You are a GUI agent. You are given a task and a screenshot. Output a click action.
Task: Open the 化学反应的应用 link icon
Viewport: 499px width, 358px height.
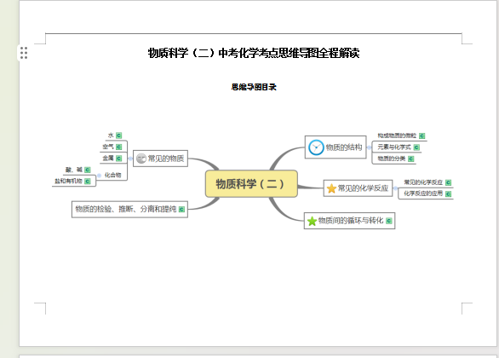pyautogui.click(x=449, y=194)
